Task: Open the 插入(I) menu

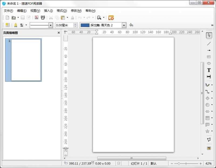Action: tap(48, 11)
